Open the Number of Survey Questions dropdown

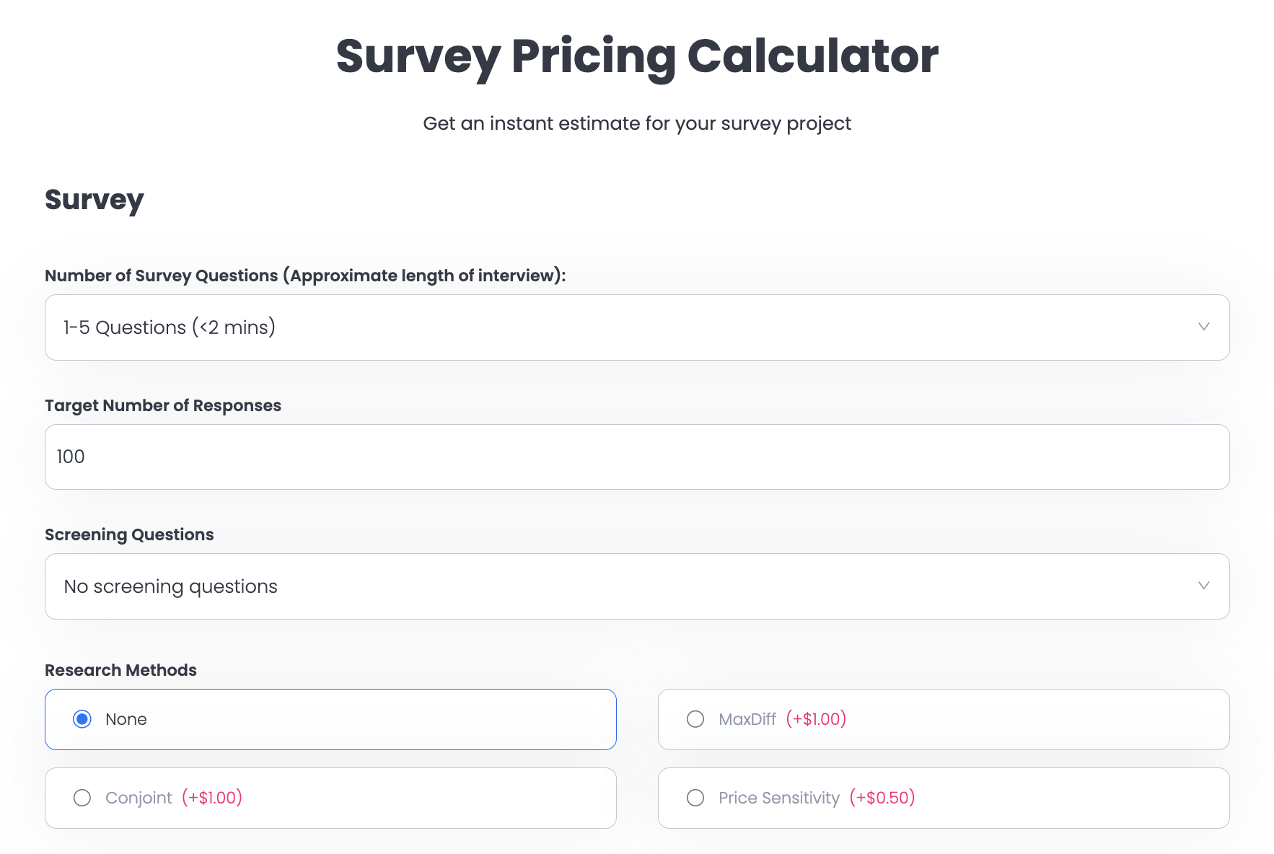(x=636, y=327)
